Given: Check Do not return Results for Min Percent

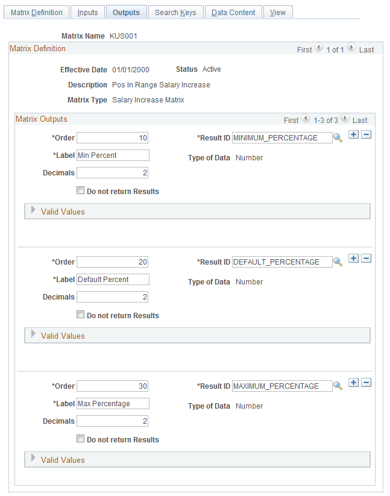Looking at the screenshot, I should [80, 190].
